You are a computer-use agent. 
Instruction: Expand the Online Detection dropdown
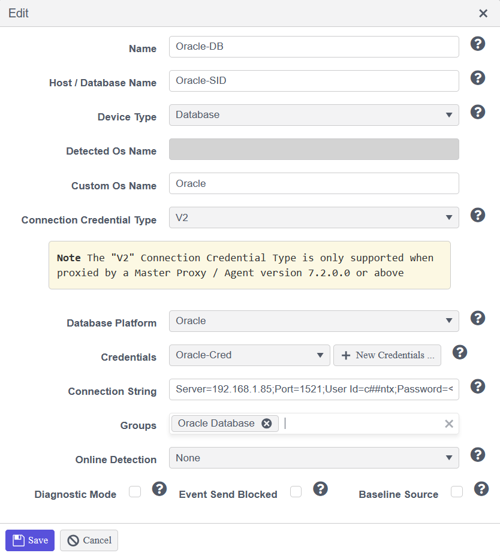click(314, 458)
